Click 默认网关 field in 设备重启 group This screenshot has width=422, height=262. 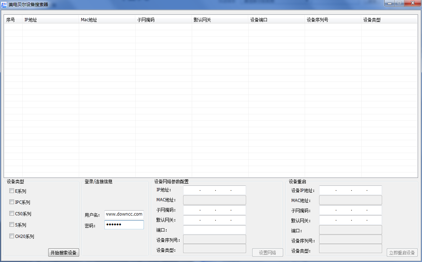[x=350, y=220]
